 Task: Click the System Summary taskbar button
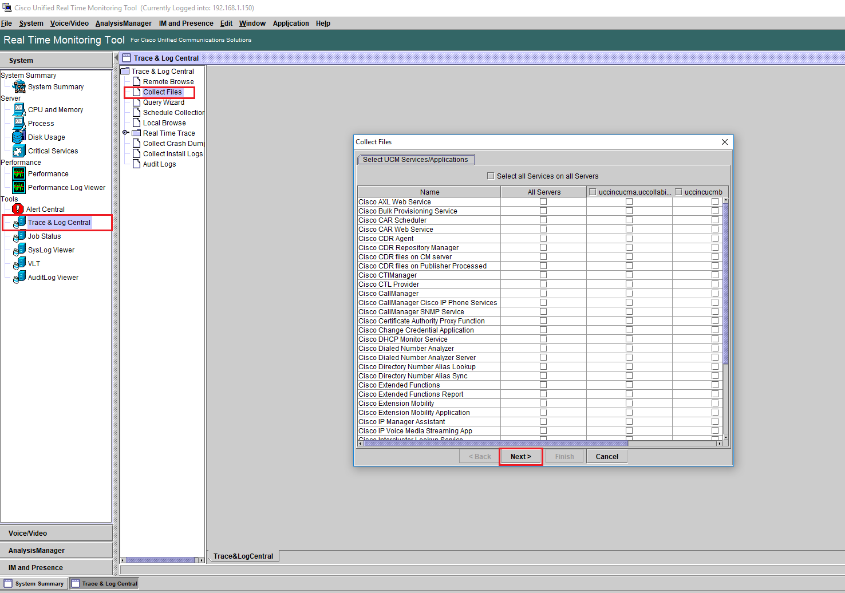34,583
